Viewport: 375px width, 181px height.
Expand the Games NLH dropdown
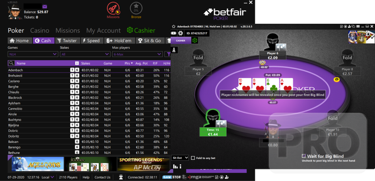point(33,54)
